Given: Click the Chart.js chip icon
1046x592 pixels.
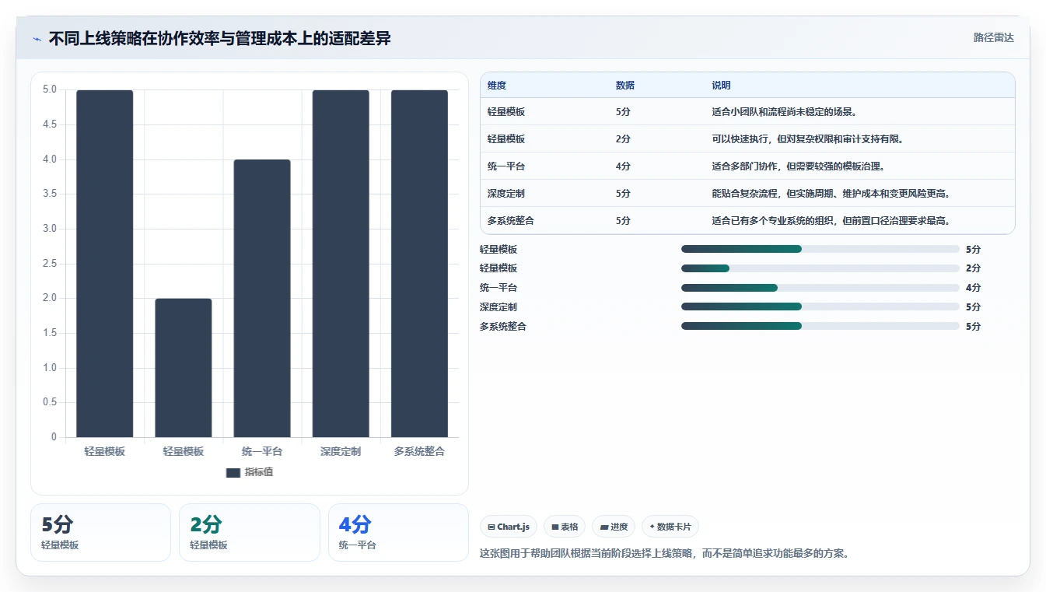Looking at the screenshot, I should click(492, 527).
